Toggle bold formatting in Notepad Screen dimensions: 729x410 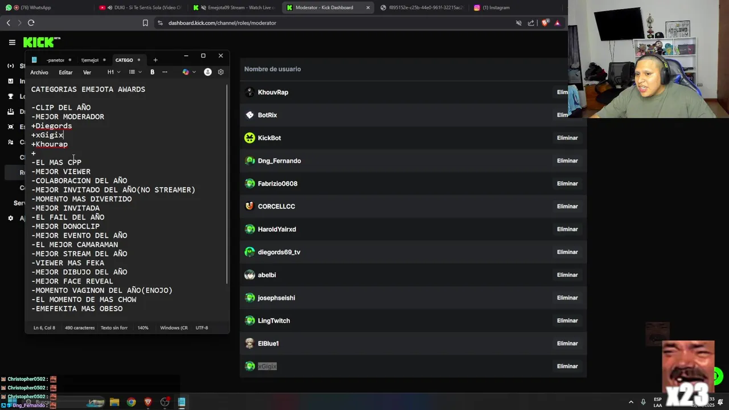point(152,72)
